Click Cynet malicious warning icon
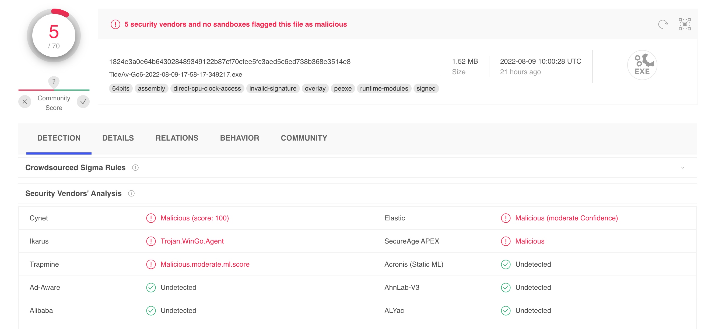The height and width of the screenshot is (329, 708). click(151, 218)
